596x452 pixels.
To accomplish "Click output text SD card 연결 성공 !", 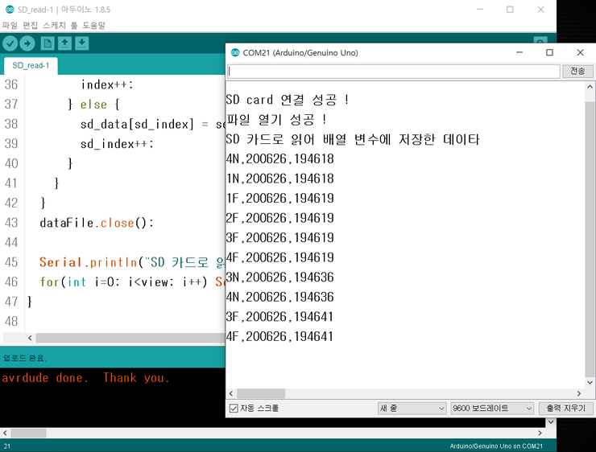I will pos(288,100).
